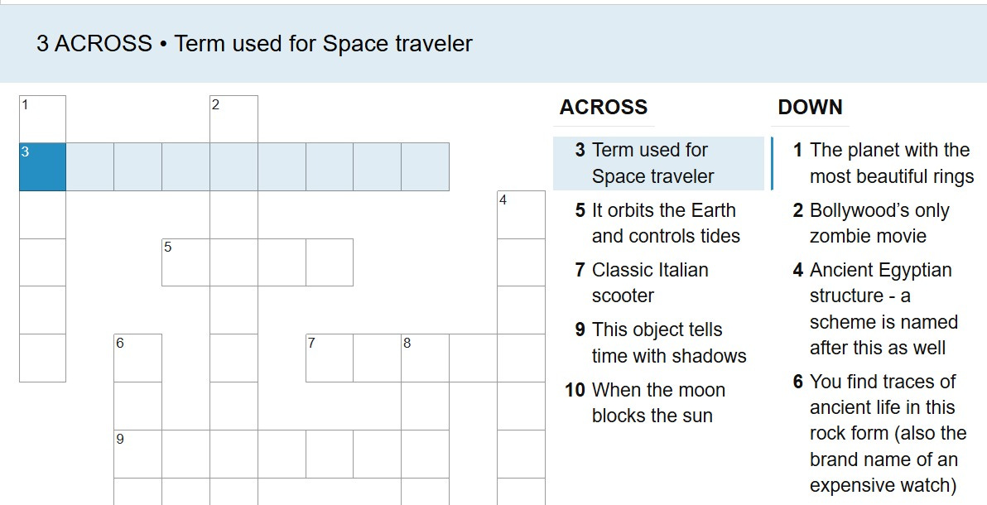Select clue 6 Down about ancient life traces
This screenshot has height=505, width=987.
pyautogui.click(x=879, y=433)
